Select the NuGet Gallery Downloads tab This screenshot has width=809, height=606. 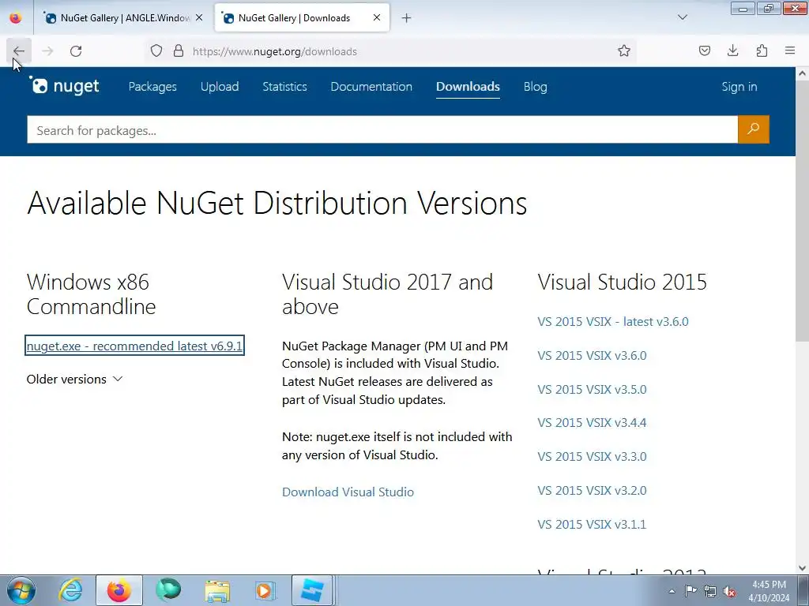click(x=302, y=17)
